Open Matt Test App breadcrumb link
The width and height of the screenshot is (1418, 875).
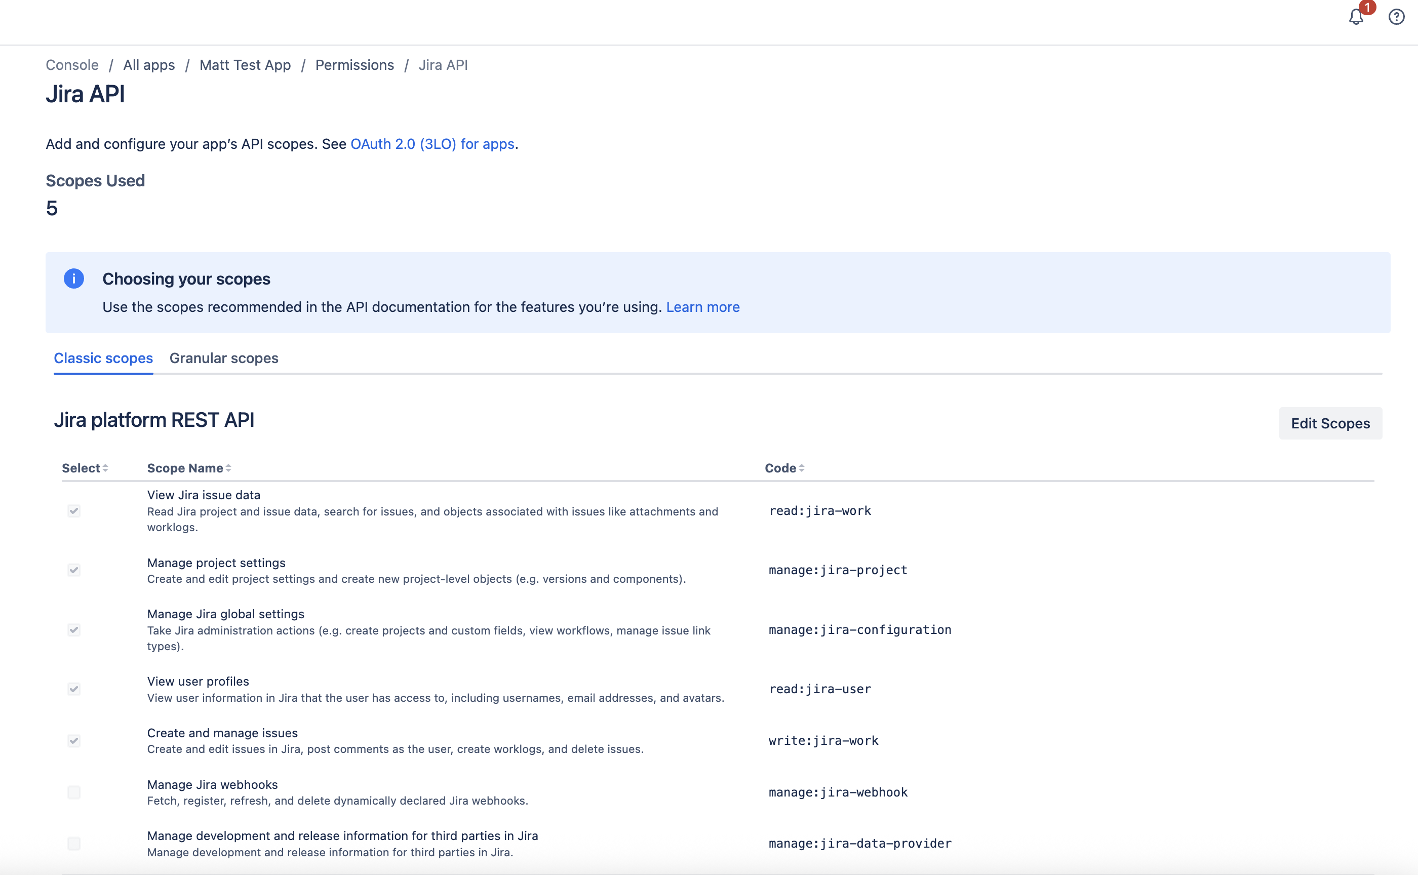point(245,65)
